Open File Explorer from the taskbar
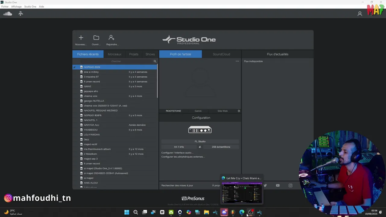The image size is (386, 217). 206,212
